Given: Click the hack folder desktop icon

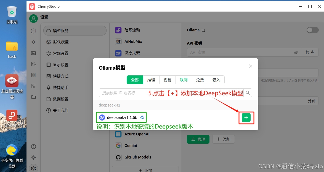Looking at the screenshot, I should (x=12, y=50).
